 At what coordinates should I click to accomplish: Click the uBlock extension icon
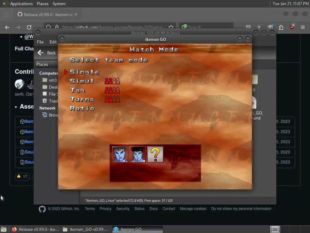292,27
